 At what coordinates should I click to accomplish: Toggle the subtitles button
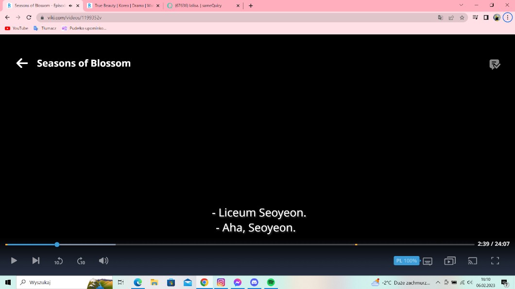(x=428, y=261)
